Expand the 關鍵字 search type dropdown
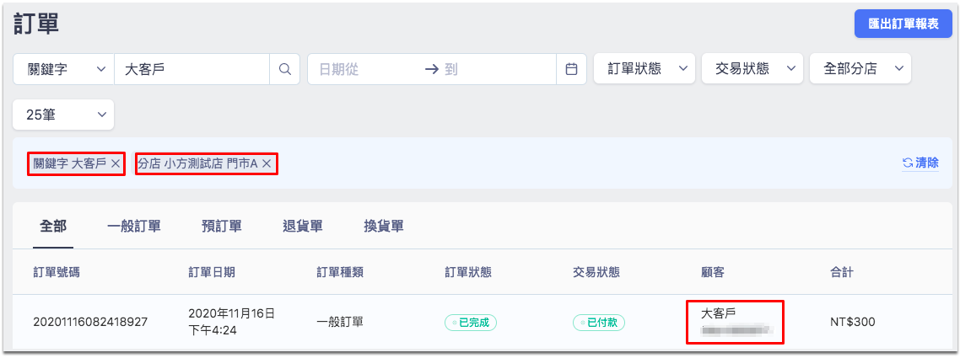This screenshot has width=960, height=358. (x=63, y=69)
